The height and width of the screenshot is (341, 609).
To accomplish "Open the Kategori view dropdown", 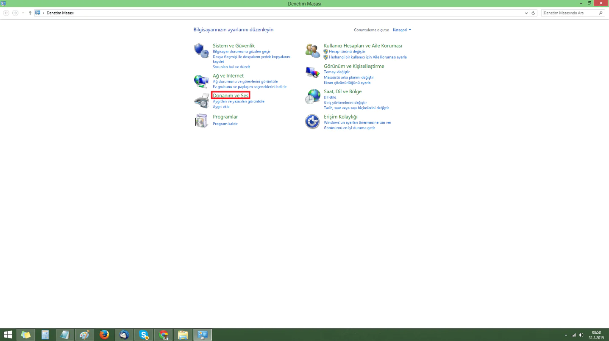I will 401,30.
